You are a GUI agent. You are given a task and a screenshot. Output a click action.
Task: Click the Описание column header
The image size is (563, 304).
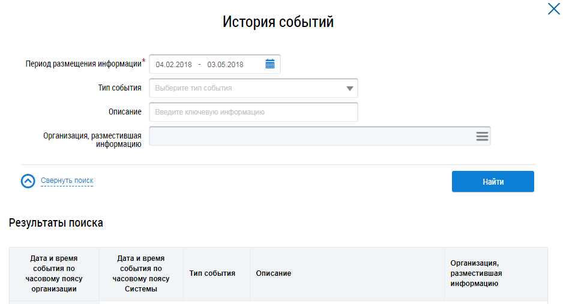273,273
